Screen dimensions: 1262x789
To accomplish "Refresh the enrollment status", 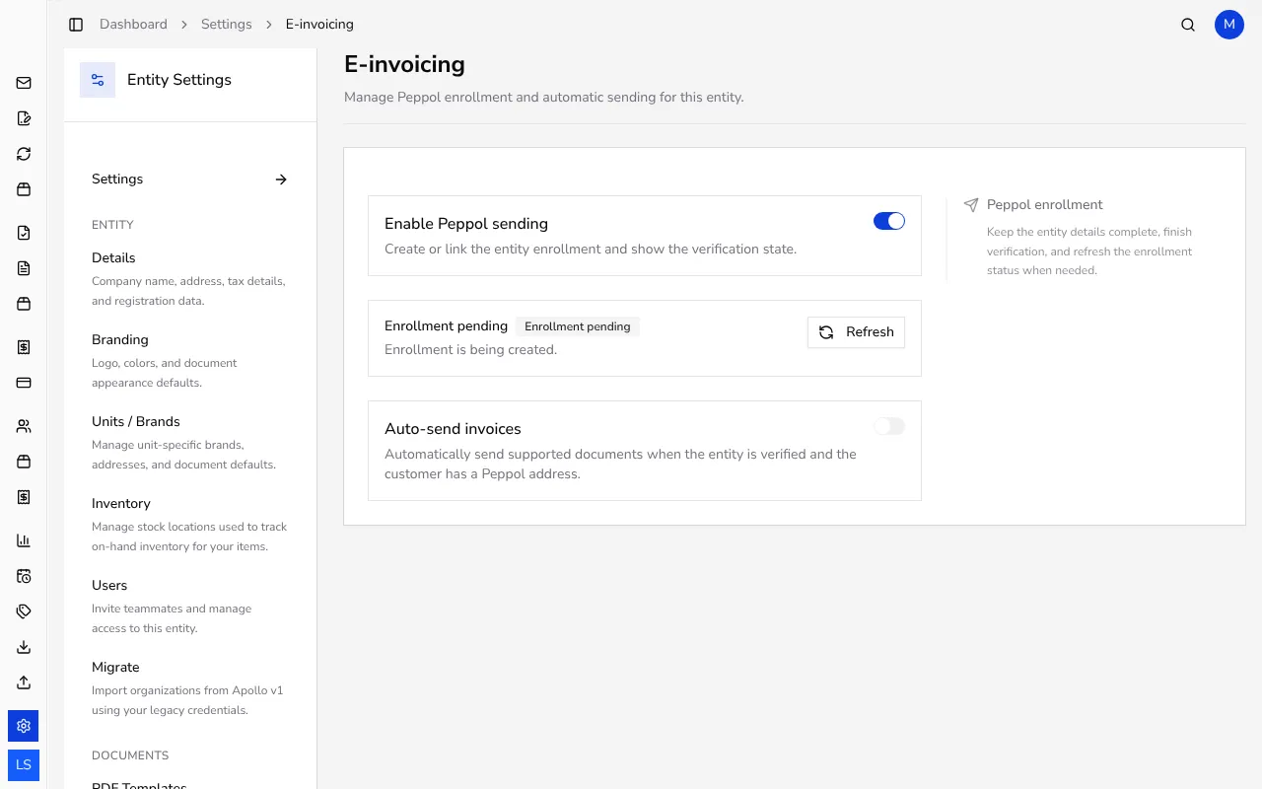I will pos(856,332).
